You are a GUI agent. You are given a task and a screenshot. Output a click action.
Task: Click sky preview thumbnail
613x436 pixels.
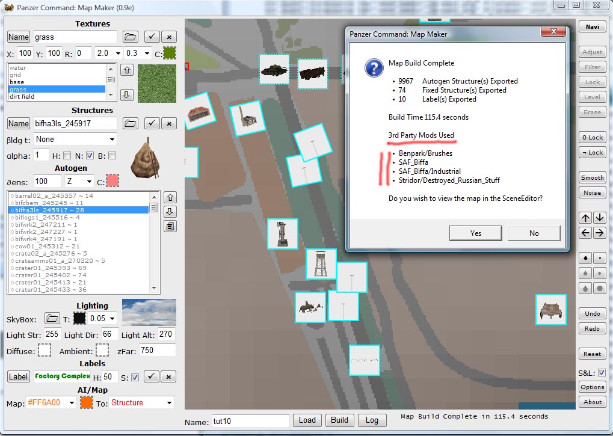click(x=149, y=312)
